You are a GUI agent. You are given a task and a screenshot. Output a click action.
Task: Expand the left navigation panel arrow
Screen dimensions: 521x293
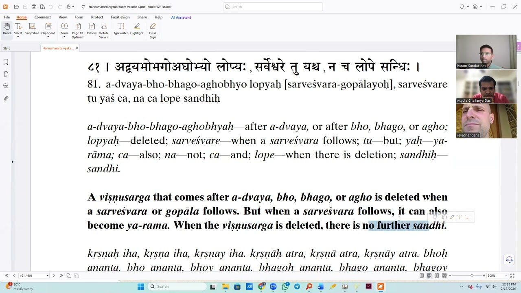pos(12,162)
